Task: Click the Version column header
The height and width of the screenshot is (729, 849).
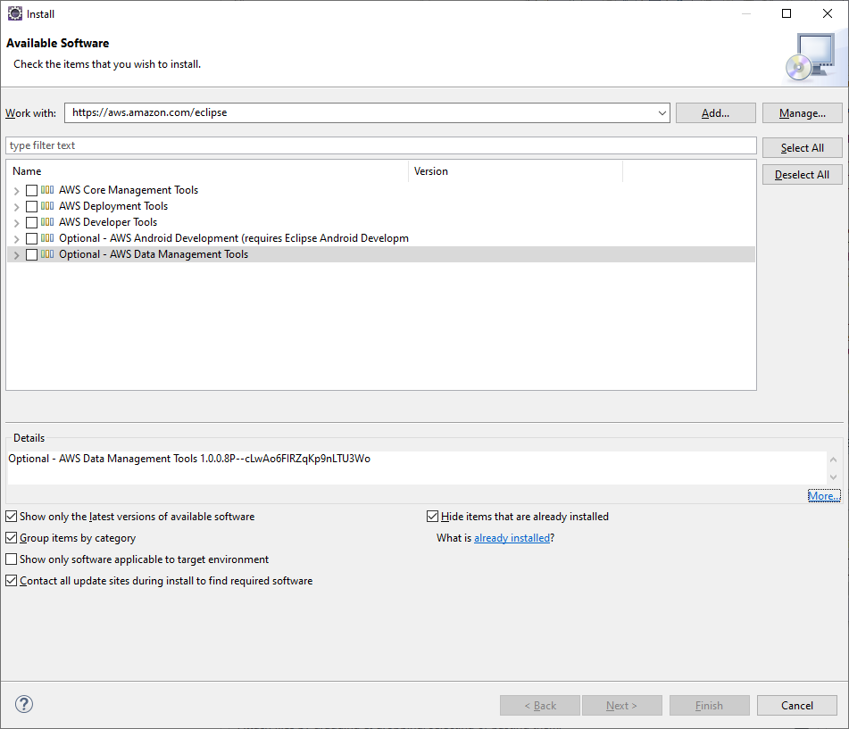Action: click(x=430, y=170)
